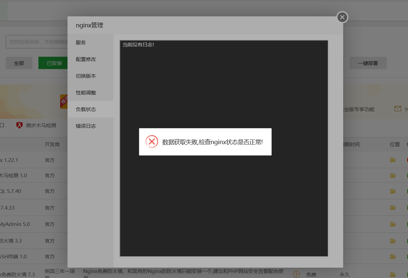Click the 免费 price cell
This screenshot has width=408, height=278.
pyautogui.click(x=311, y=275)
